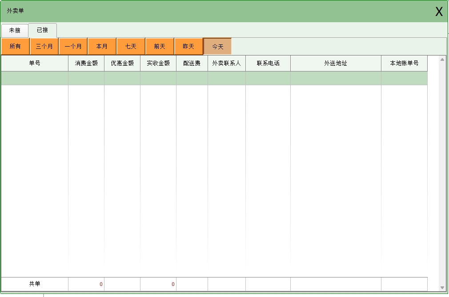Close the 外卖单 window

(x=439, y=12)
